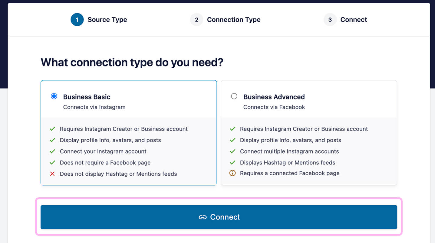
Task: Select the Business Advanced radio button
Action: 234,96
